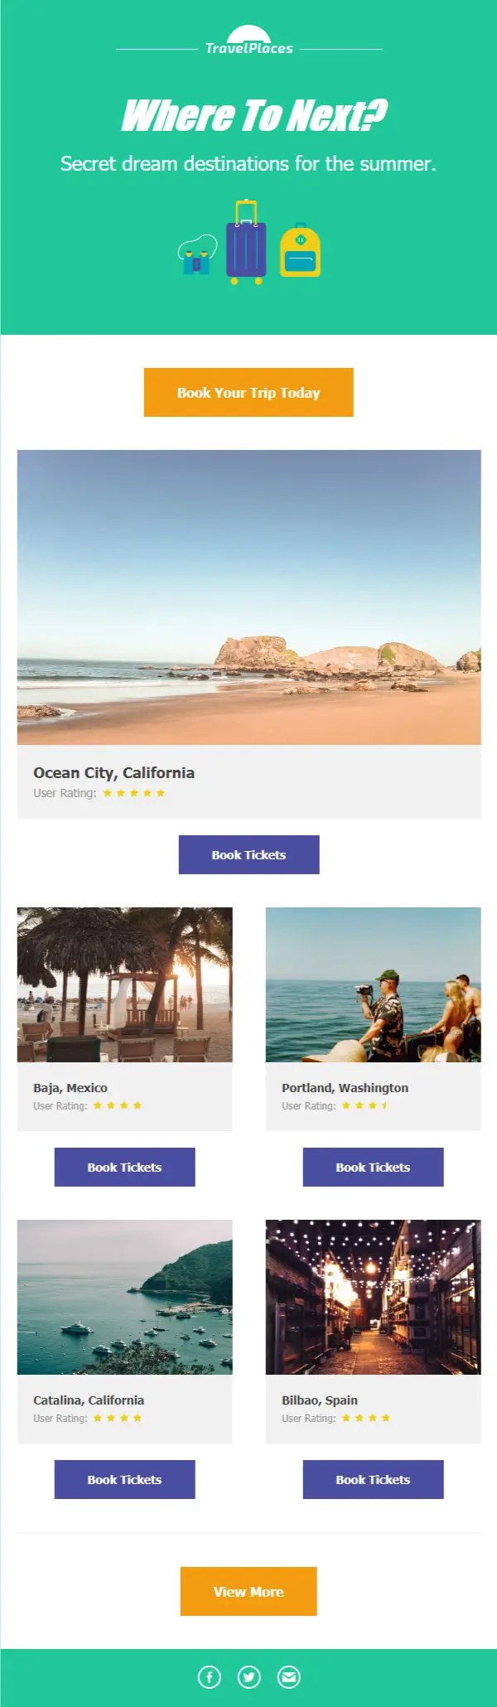Book tickets for Baja, Mexico

tap(124, 1167)
